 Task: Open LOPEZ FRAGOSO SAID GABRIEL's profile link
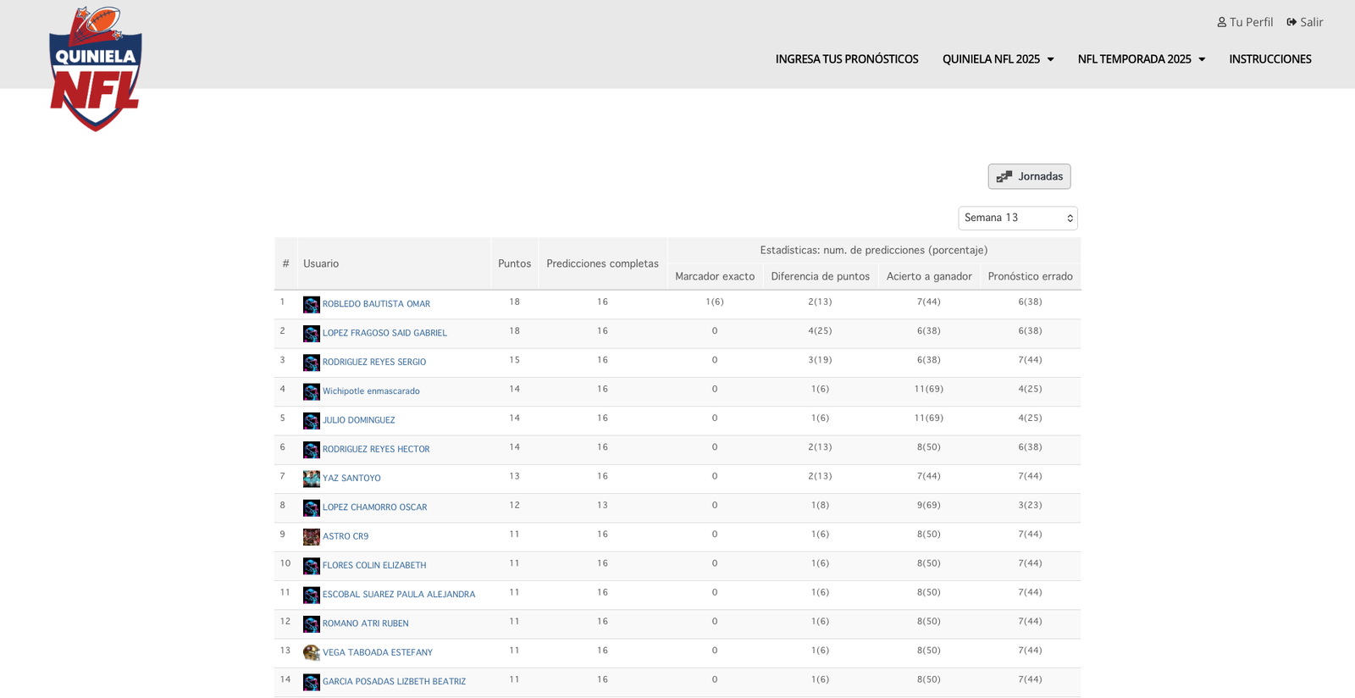[x=384, y=333]
